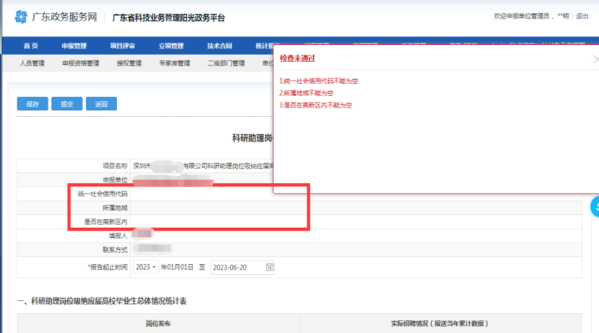Switch to 技术合同 menu
Viewport: 599px width, 333px height.
click(219, 46)
